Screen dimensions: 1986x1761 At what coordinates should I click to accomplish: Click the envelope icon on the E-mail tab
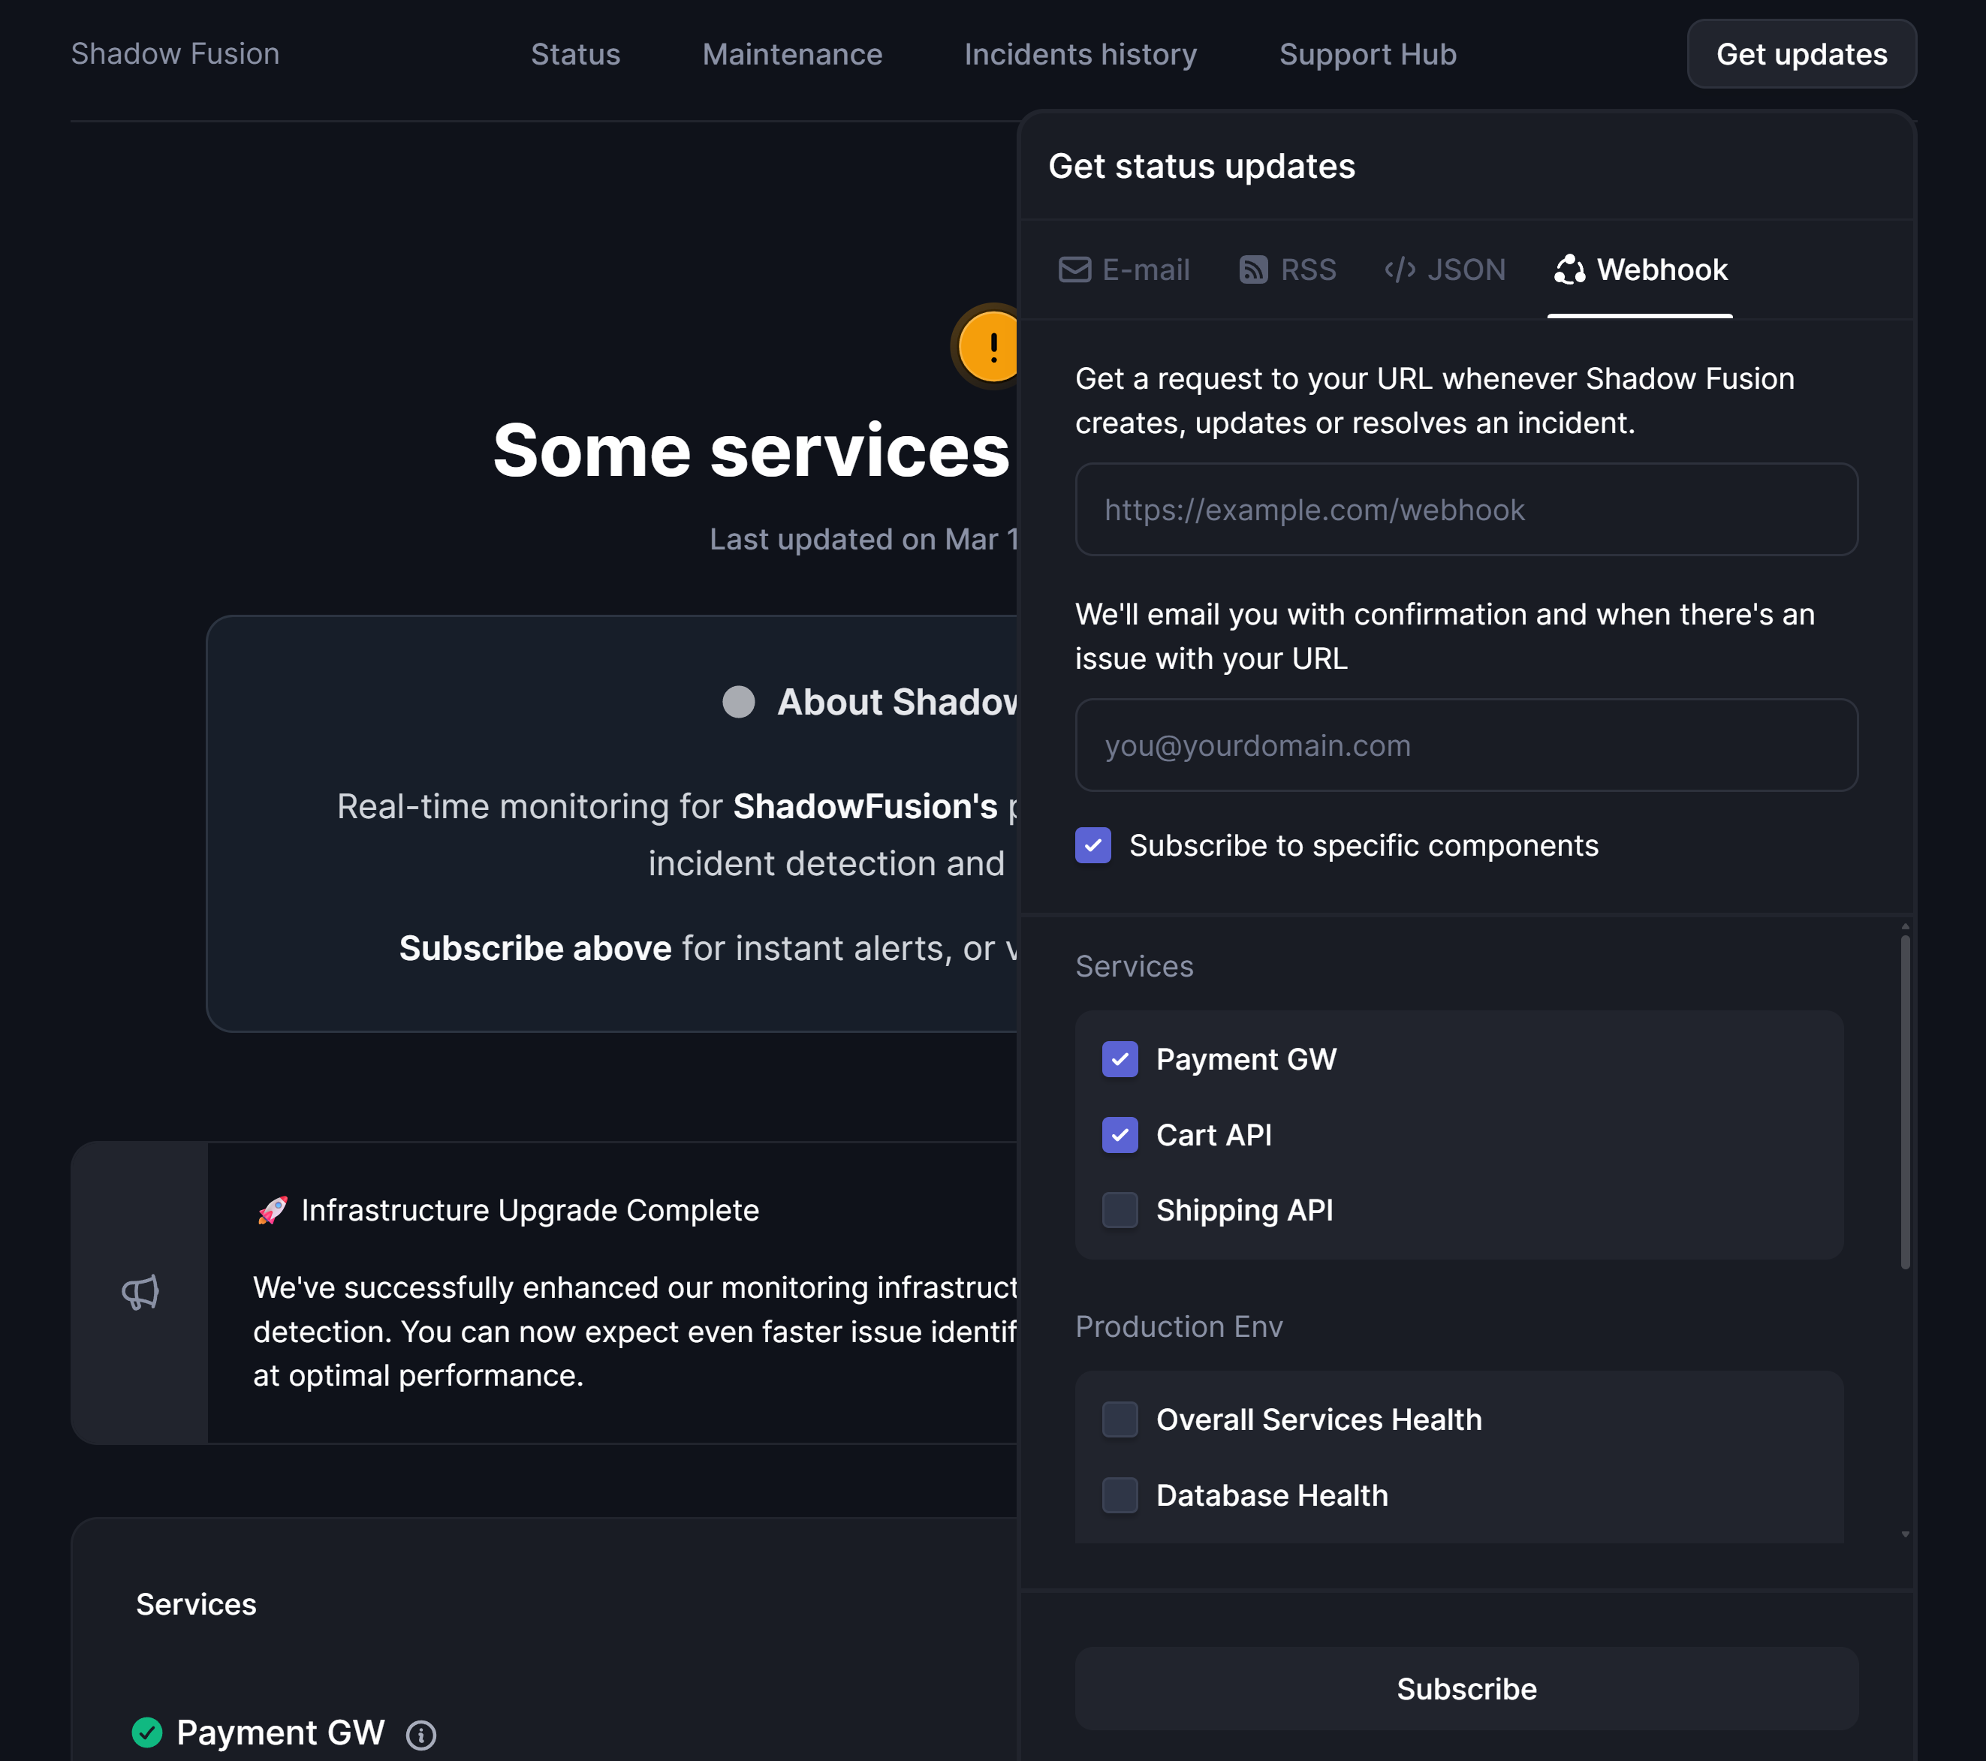pyautogui.click(x=1074, y=269)
